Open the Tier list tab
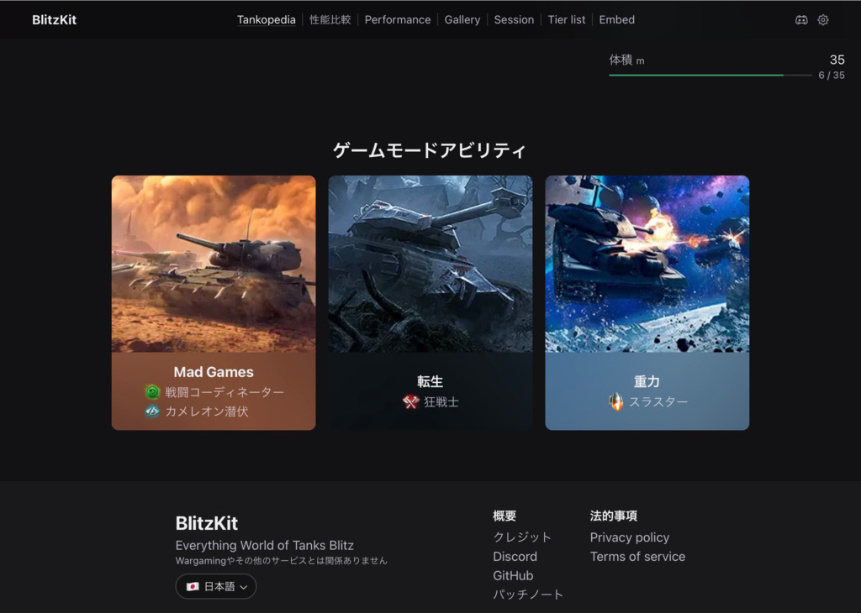The height and width of the screenshot is (613, 861). pos(567,20)
